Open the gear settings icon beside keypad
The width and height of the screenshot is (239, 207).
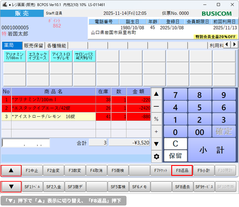click(156, 157)
